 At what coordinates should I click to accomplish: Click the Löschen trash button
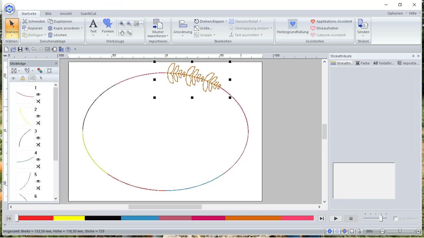click(x=57, y=35)
